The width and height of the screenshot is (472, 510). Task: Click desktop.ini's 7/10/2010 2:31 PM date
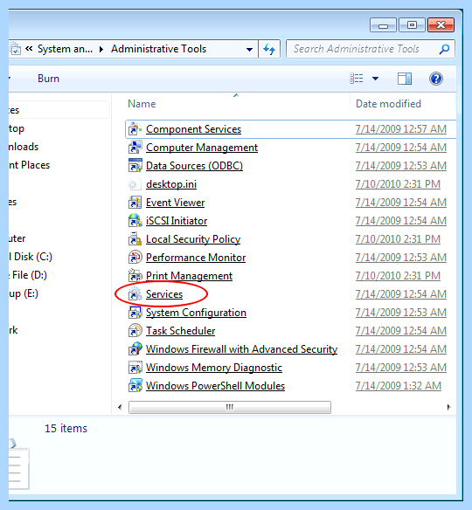(x=398, y=184)
